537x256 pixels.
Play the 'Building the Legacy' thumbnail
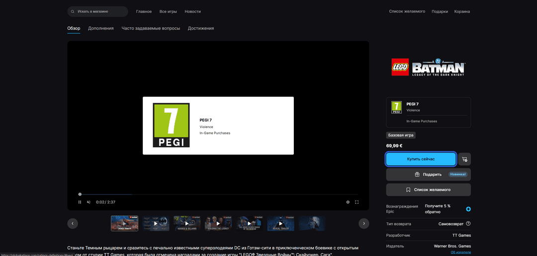coord(218,224)
